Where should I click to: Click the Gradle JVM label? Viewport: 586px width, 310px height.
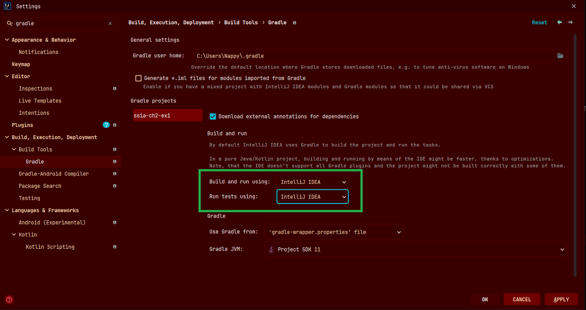click(x=226, y=250)
